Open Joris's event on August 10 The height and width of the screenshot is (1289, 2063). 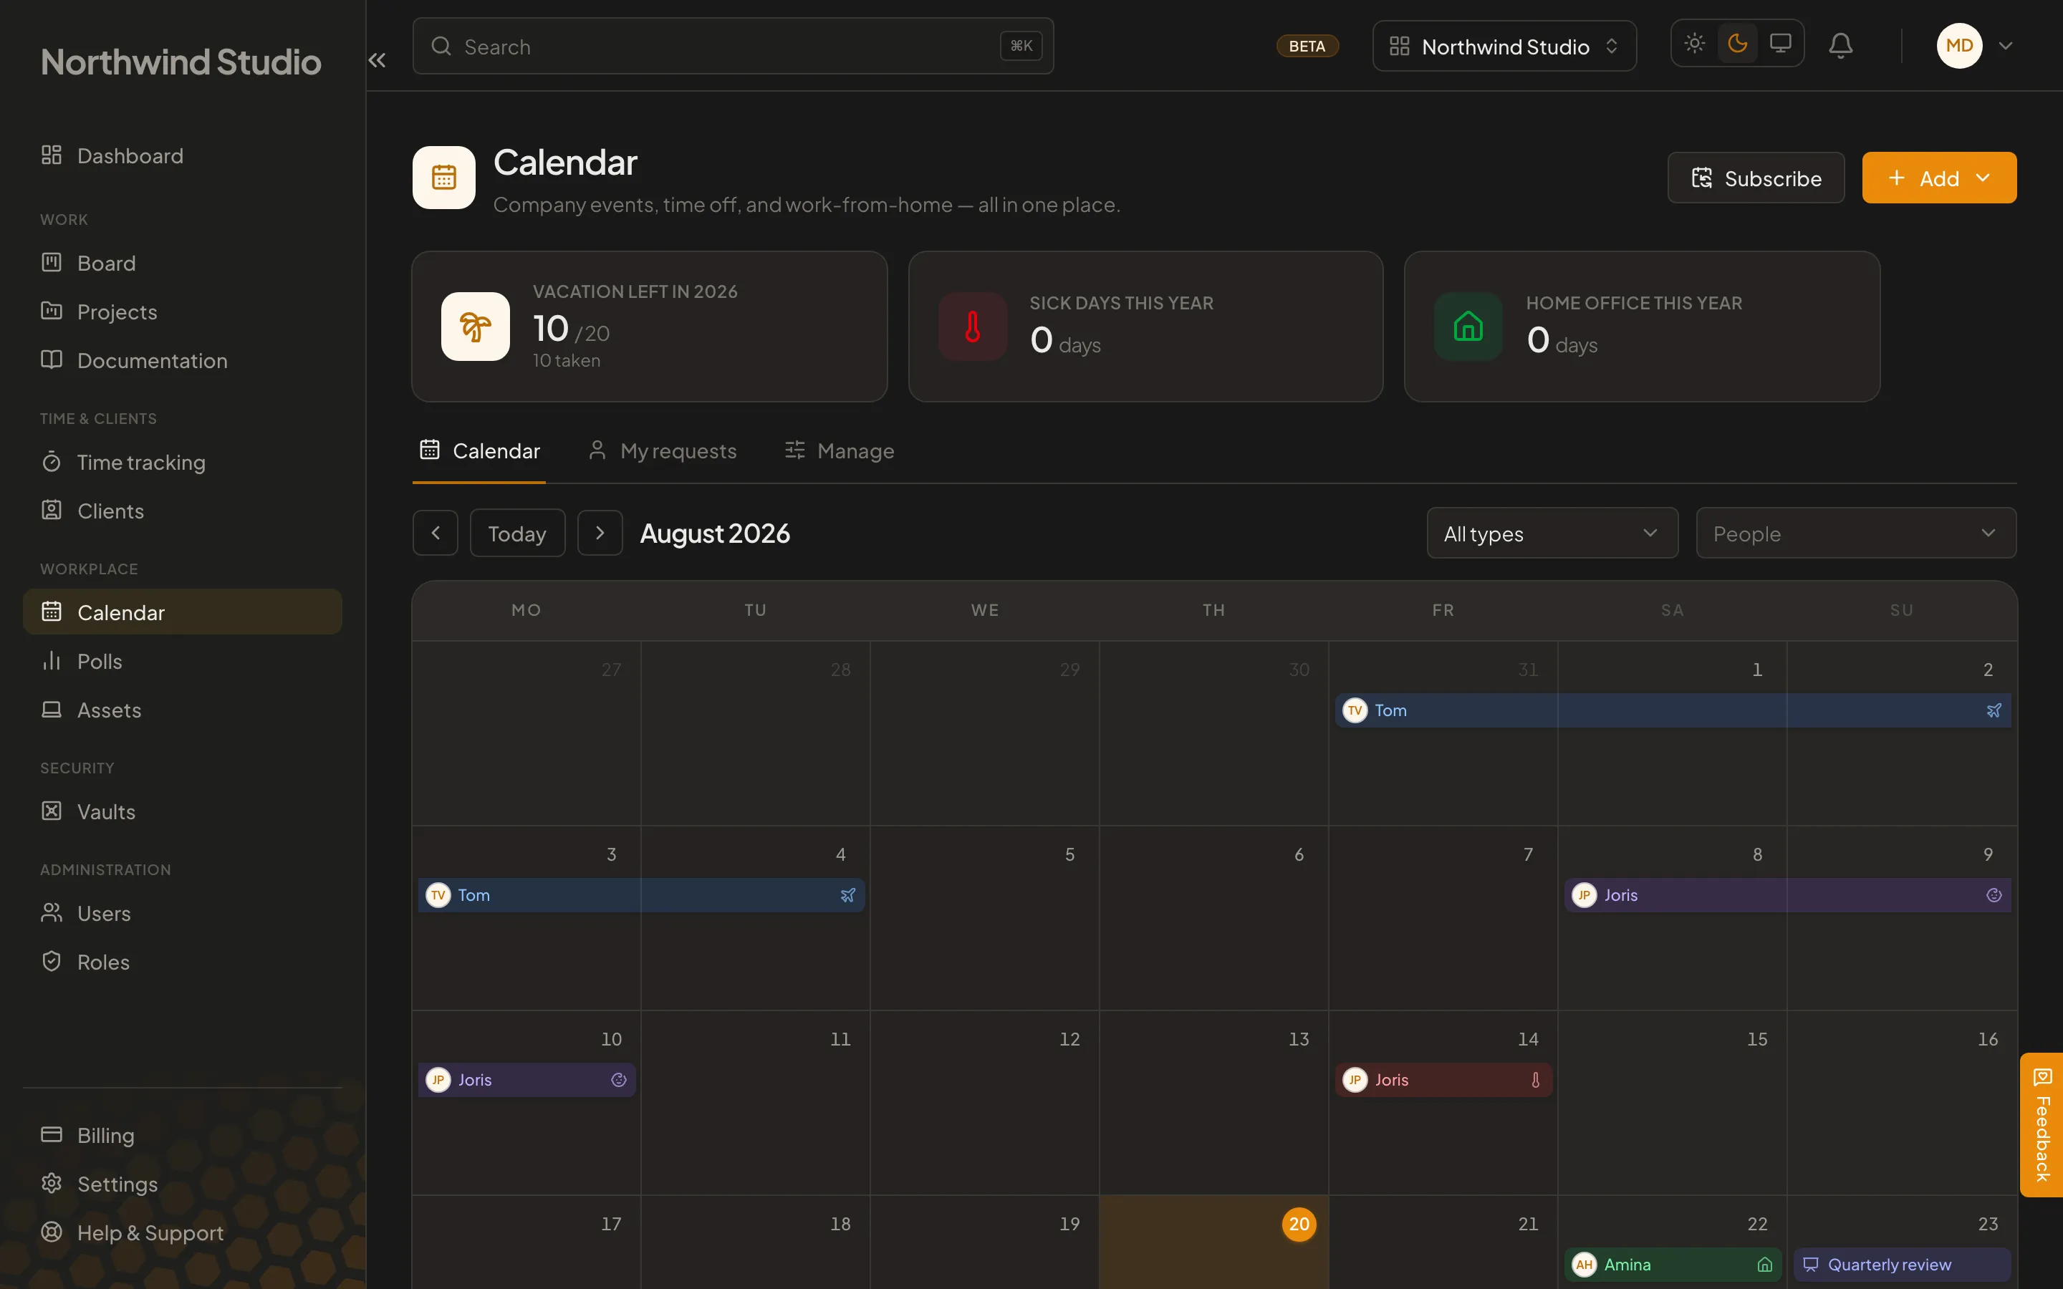click(526, 1080)
